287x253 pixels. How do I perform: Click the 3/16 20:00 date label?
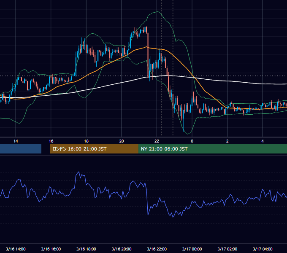[x=122, y=249]
